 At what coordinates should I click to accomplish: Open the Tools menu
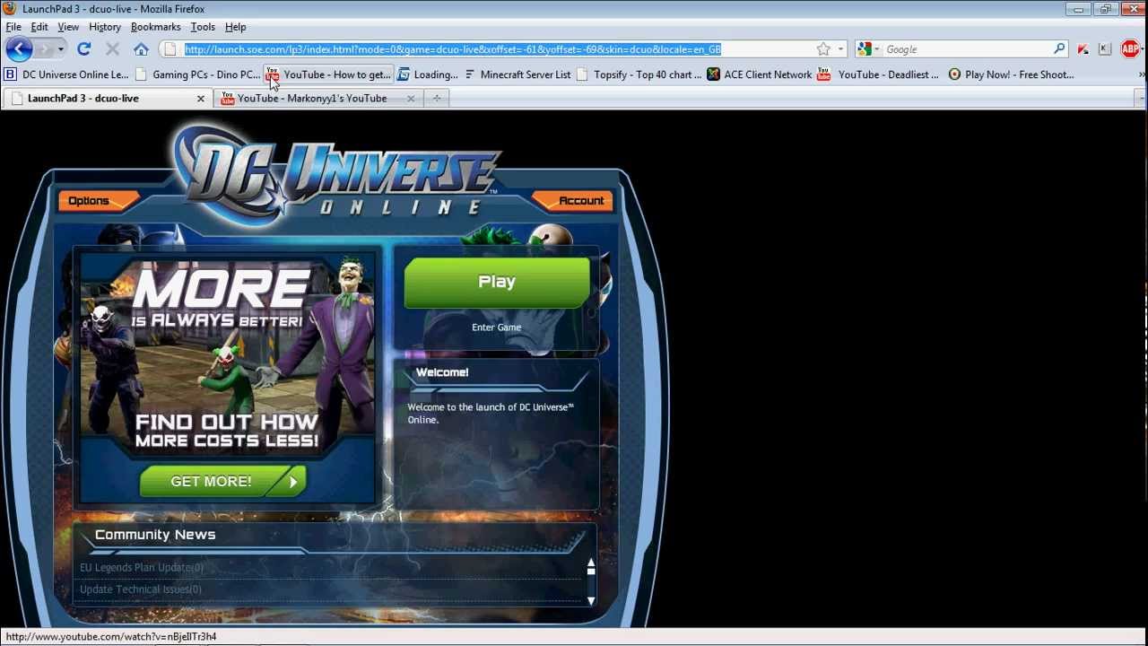(203, 27)
